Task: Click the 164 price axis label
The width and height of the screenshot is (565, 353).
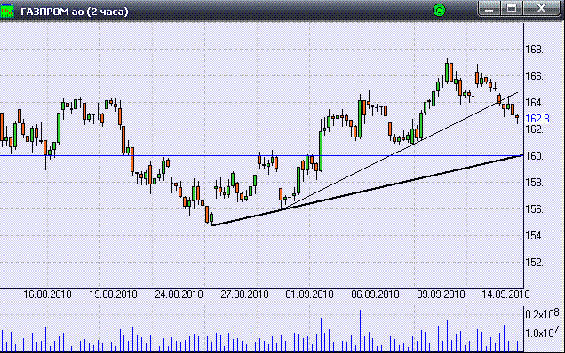Action: click(534, 103)
